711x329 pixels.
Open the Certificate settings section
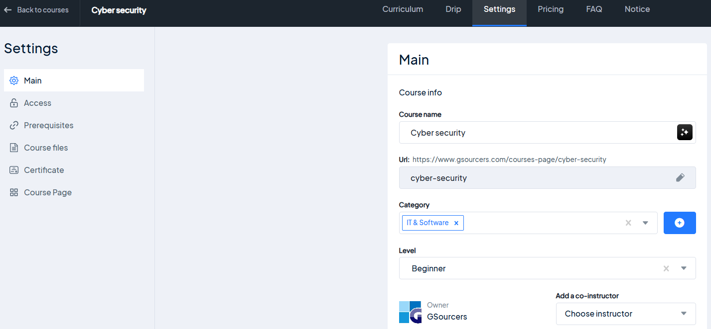tap(44, 170)
